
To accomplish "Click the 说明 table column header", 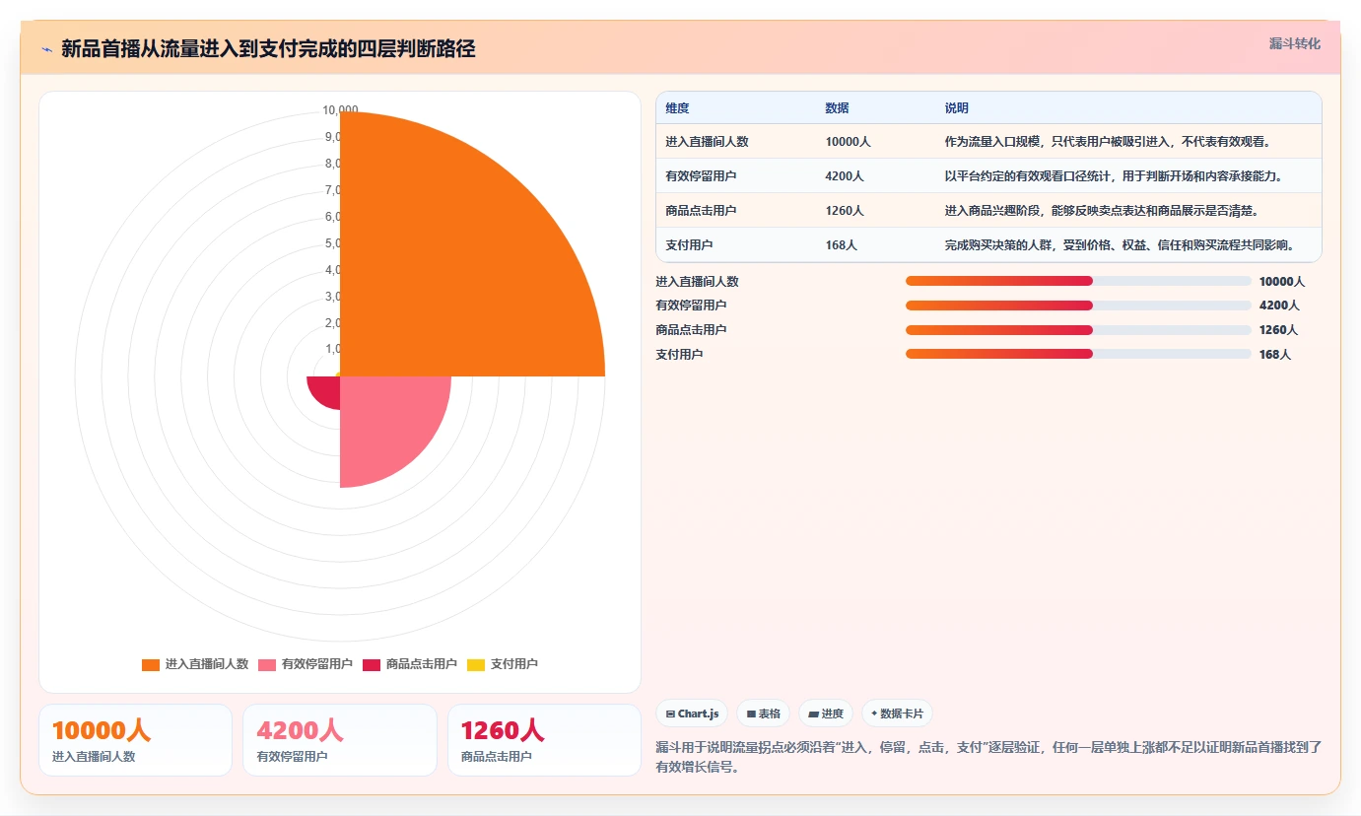I will coord(956,108).
